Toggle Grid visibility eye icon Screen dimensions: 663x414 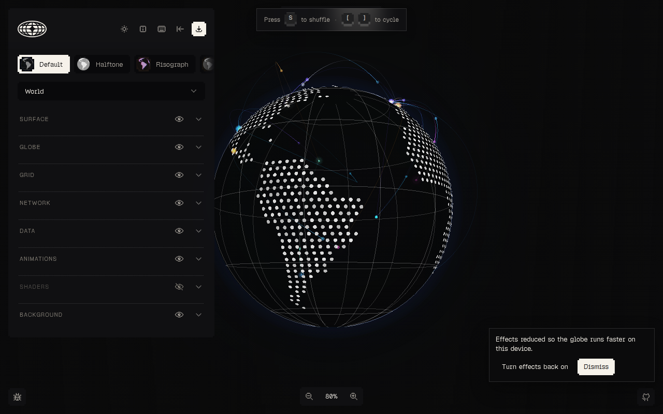(179, 175)
